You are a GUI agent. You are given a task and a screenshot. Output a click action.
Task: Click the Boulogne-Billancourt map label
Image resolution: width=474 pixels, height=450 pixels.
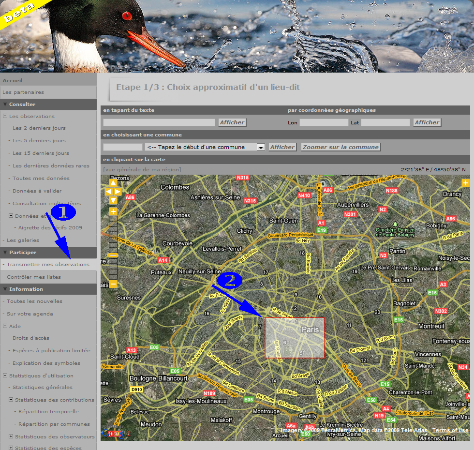coord(159,378)
